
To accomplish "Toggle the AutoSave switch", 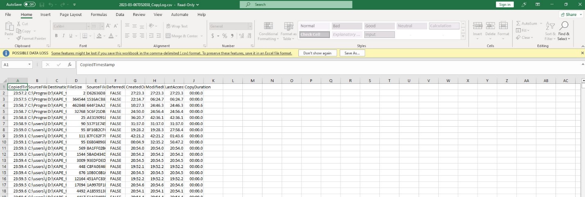I will point(29,4).
